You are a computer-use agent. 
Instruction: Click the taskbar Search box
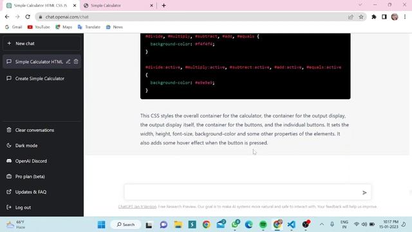click(126, 225)
